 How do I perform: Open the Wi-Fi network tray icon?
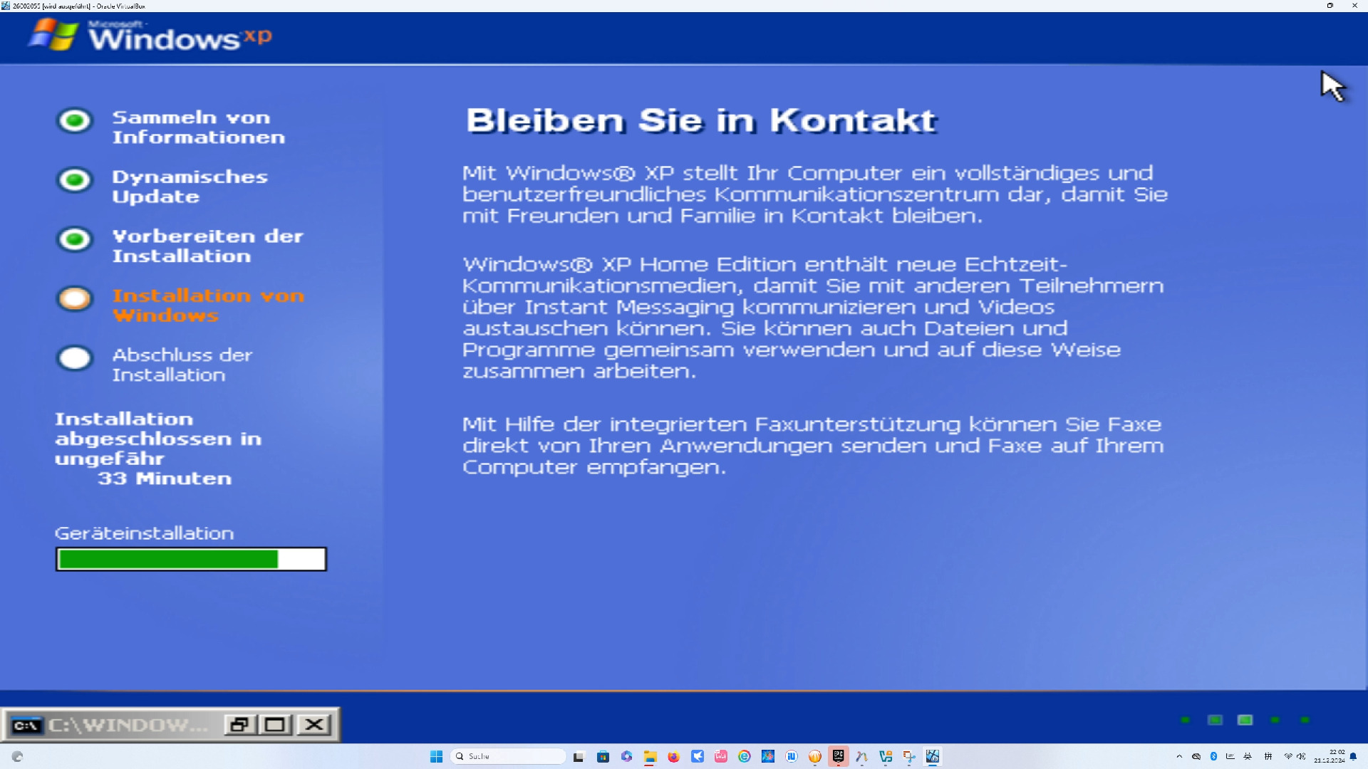pos(1288,756)
